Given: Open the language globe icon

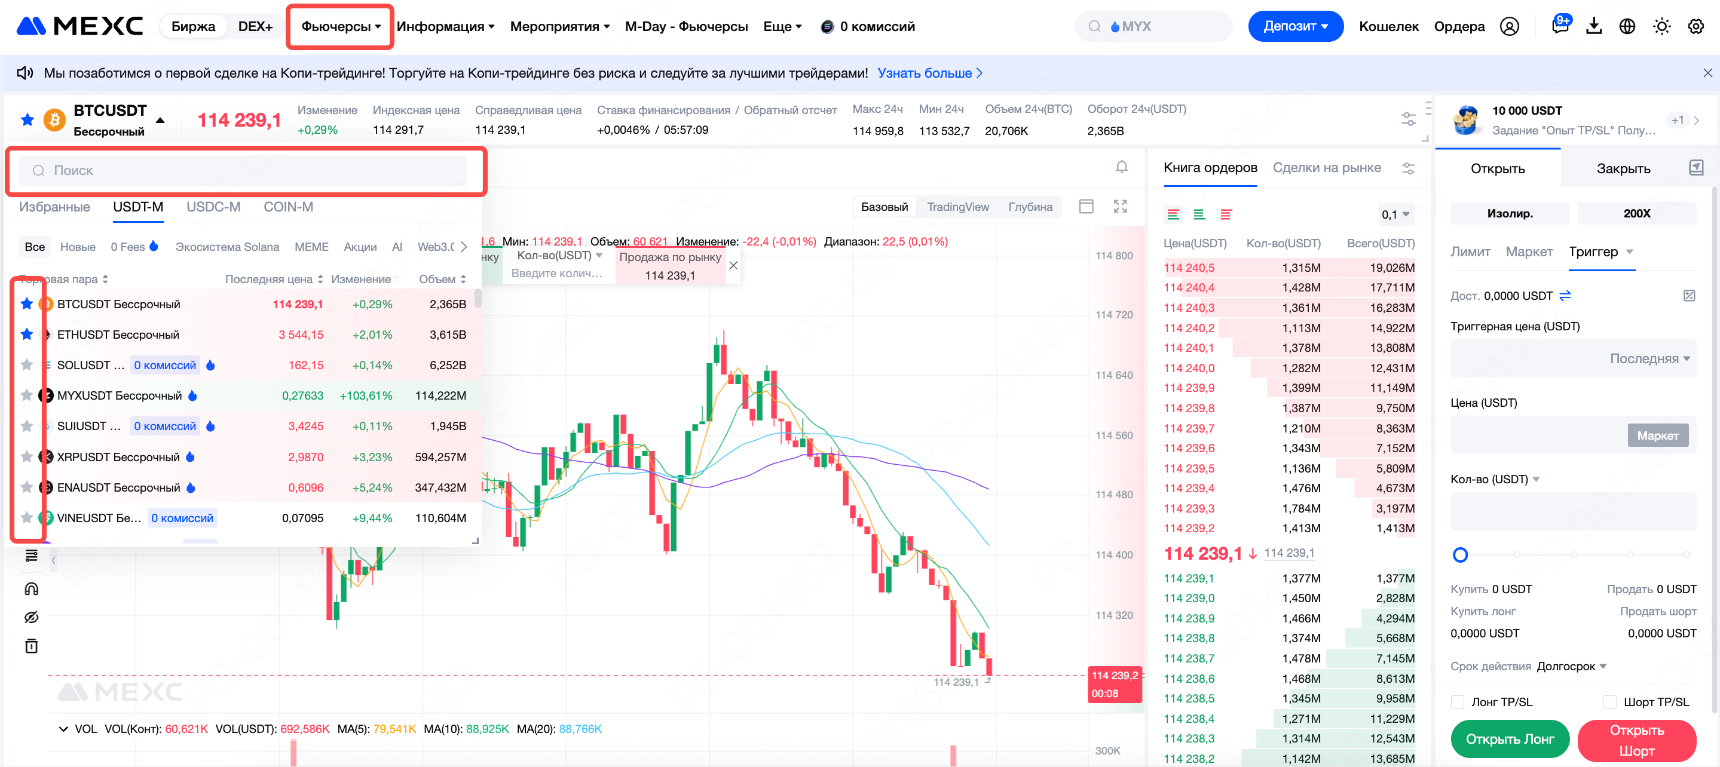Looking at the screenshot, I should [1627, 26].
